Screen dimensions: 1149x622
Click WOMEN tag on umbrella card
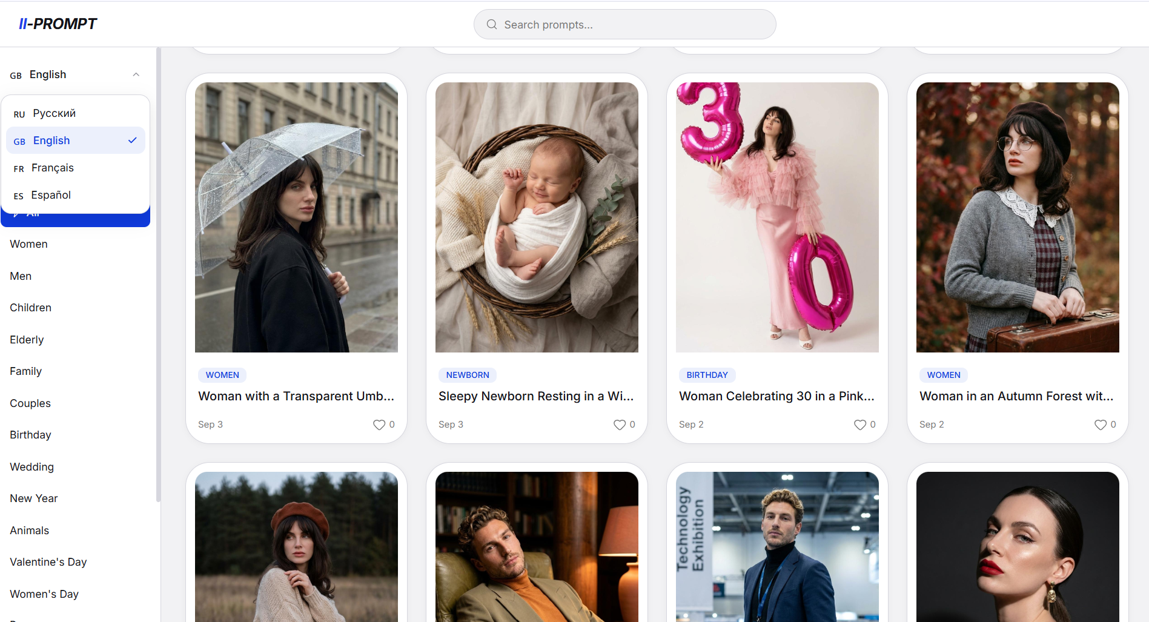coord(222,375)
